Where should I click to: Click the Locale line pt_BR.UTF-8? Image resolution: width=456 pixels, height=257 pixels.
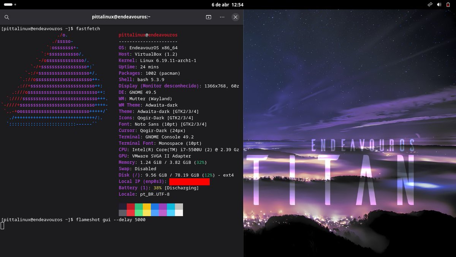point(144,194)
